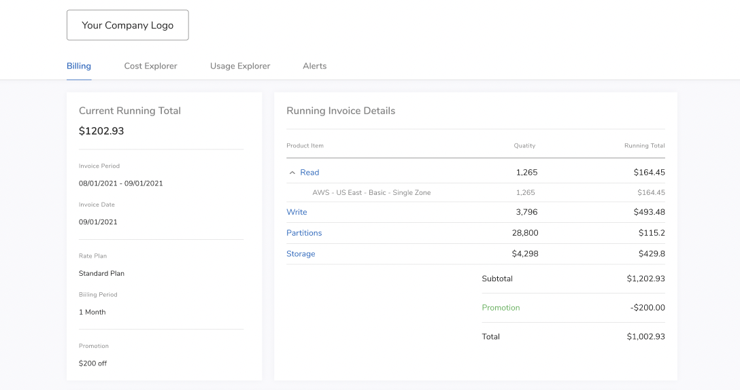Click the $1202.93 current running total
740x390 pixels.
pos(101,131)
